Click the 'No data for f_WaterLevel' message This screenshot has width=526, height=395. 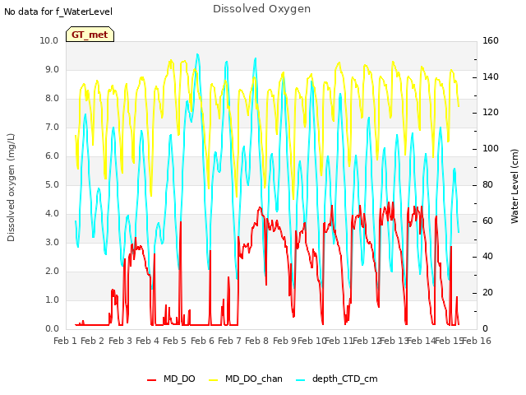click(x=58, y=12)
